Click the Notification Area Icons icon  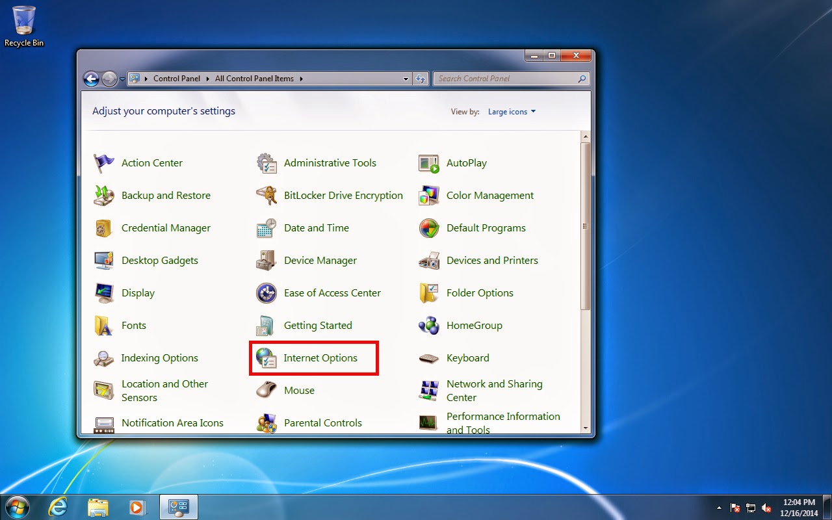click(104, 424)
